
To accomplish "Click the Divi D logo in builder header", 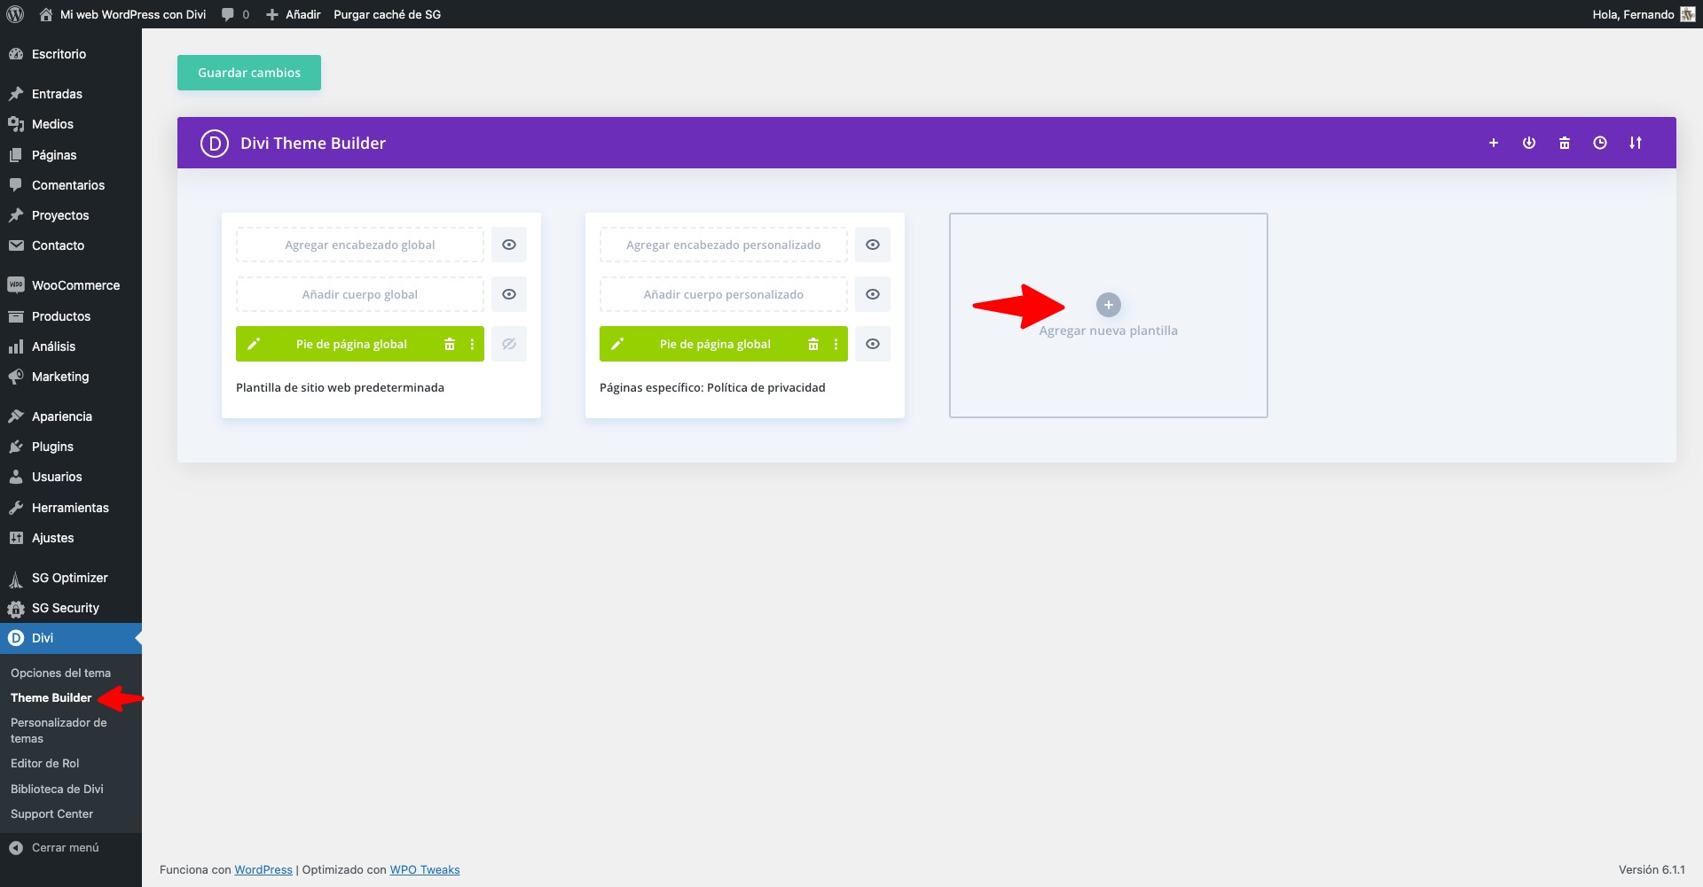I will [x=215, y=143].
